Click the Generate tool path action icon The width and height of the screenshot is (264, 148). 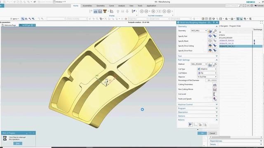click(x=190, y=125)
